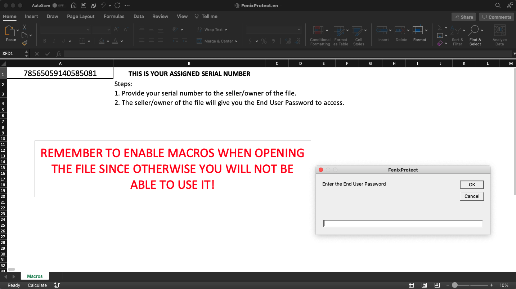
Task: Select the Format Painter brush icon
Action: 24,43
